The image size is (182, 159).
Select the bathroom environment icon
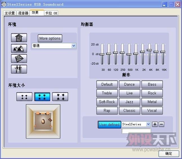19,38
